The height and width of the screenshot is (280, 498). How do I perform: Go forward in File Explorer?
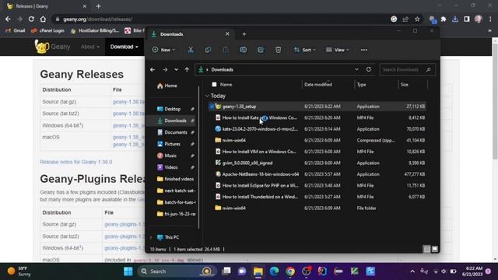[165, 69]
